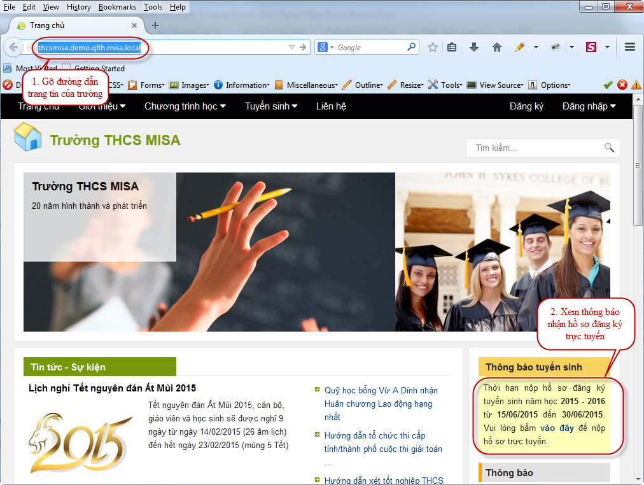Expand the dropdown next to S icon
This screenshot has width=644, height=485.
point(607,47)
